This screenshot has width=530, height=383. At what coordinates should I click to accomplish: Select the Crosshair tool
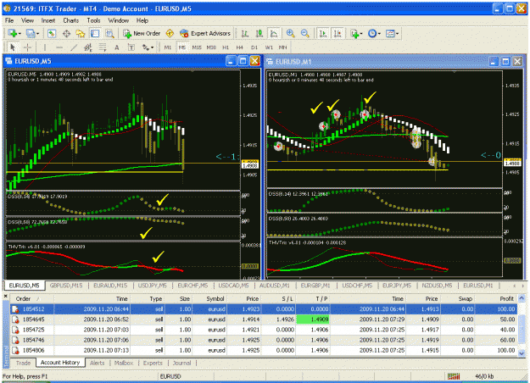[x=27, y=47]
